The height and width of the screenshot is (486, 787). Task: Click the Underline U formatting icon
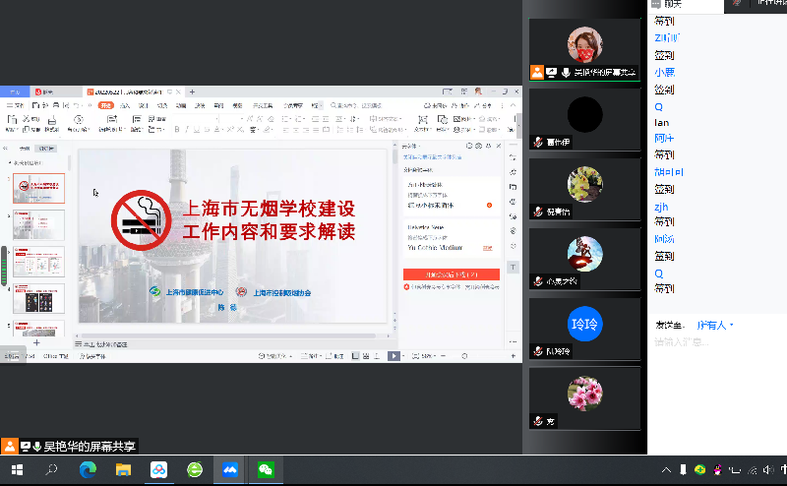tap(196, 130)
